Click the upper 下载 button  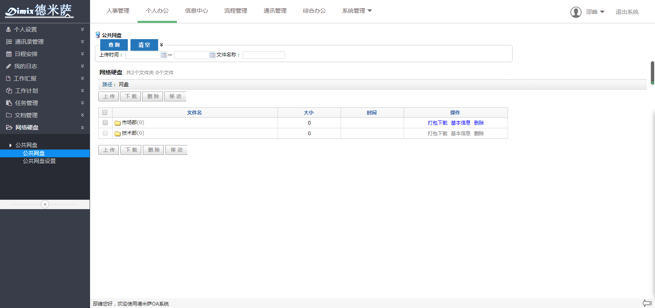point(131,96)
